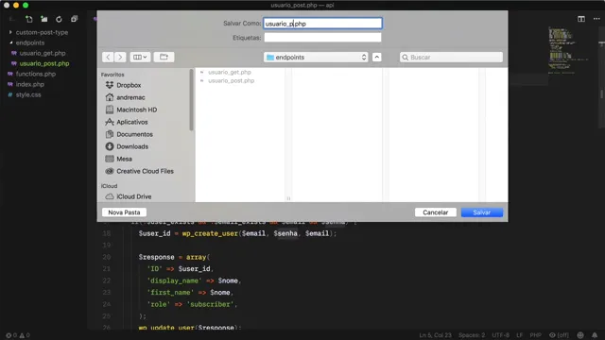
Task: Click the Cancelar button
Action: tap(435, 212)
